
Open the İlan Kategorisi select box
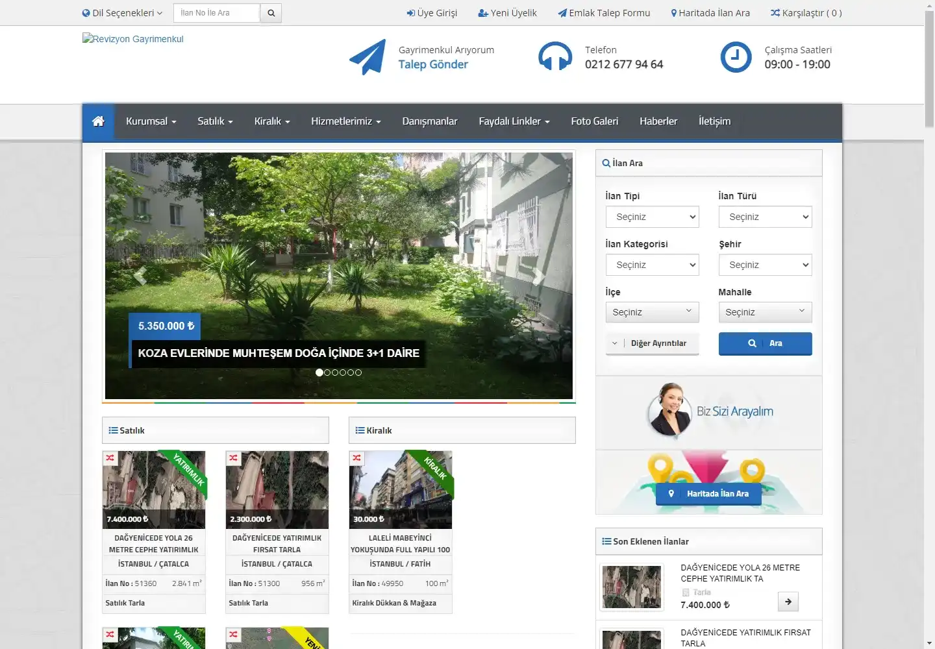(x=653, y=265)
